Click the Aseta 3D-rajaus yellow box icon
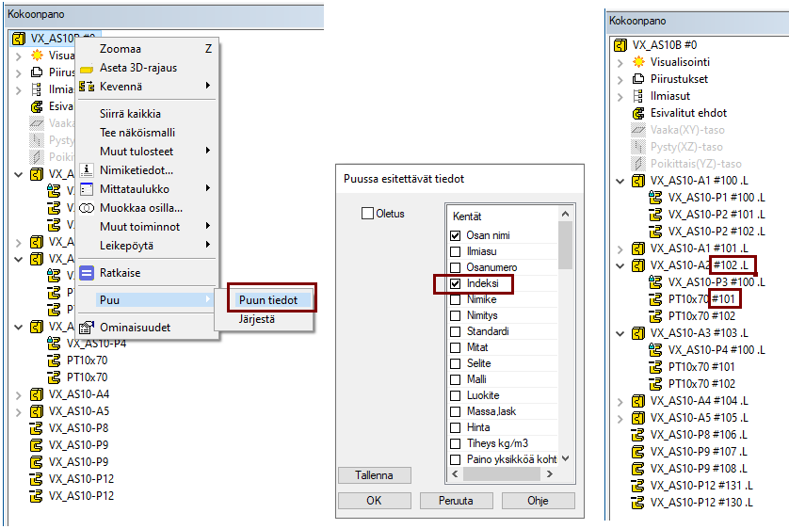Viewport: 789px width, 529px height. click(x=87, y=69)
